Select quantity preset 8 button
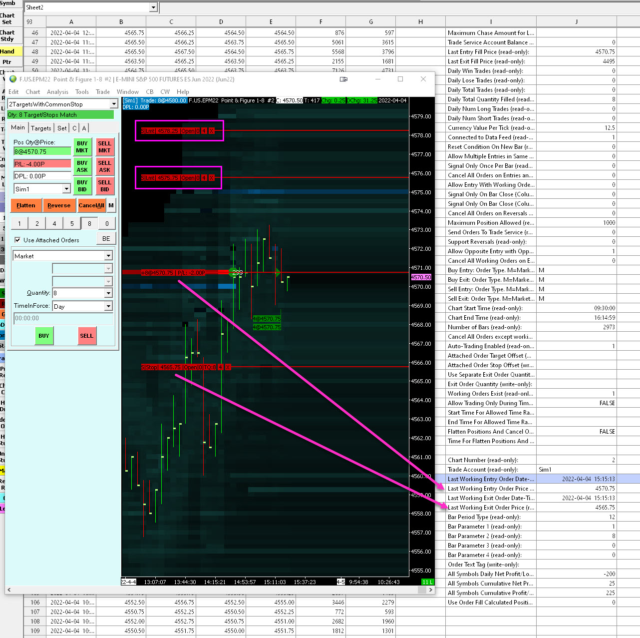The width and height of the screenshot is (640, 638). point(89,223)
